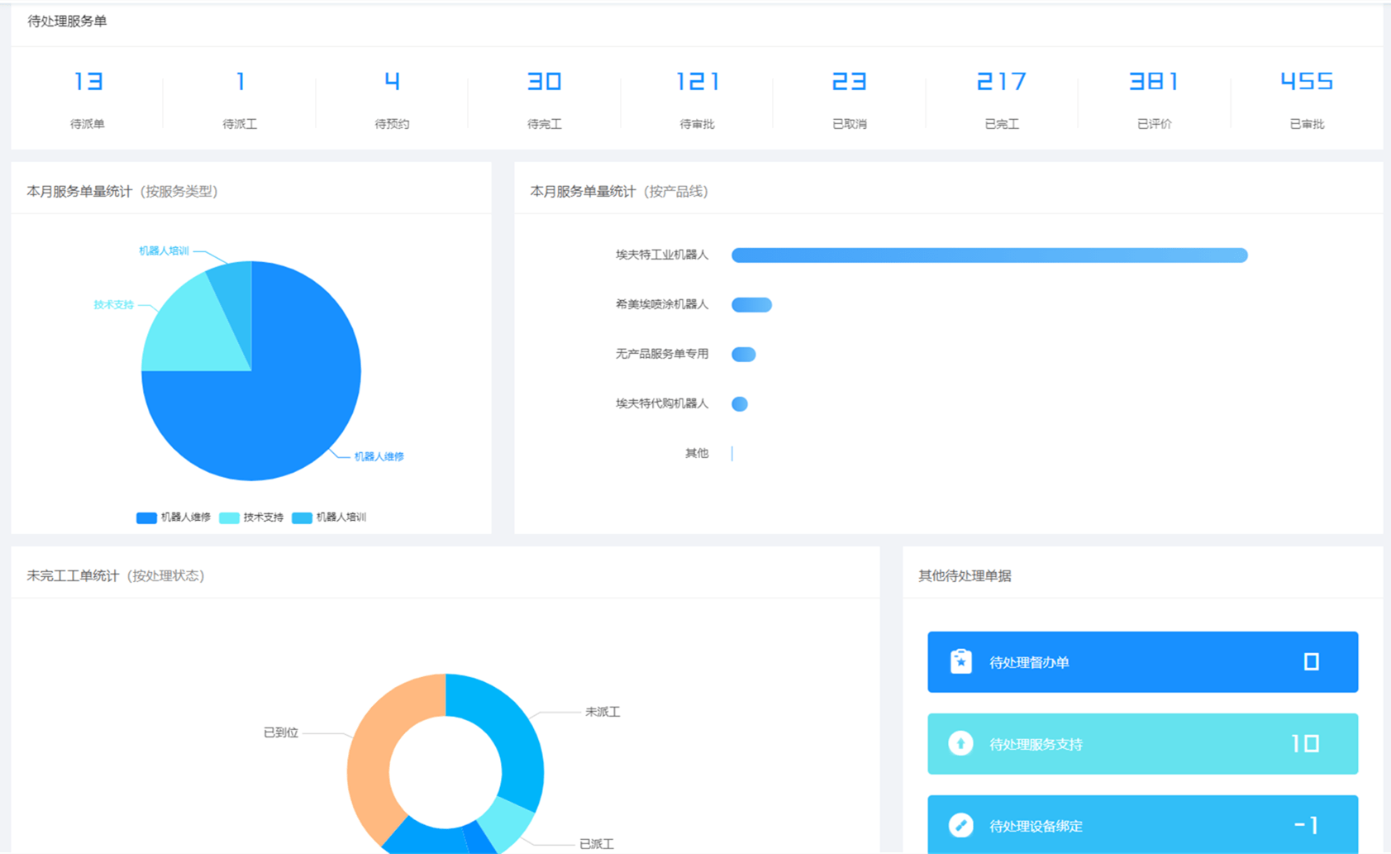
Task: Open the 待处理服务支持 card
Action: click(1142, 743)
